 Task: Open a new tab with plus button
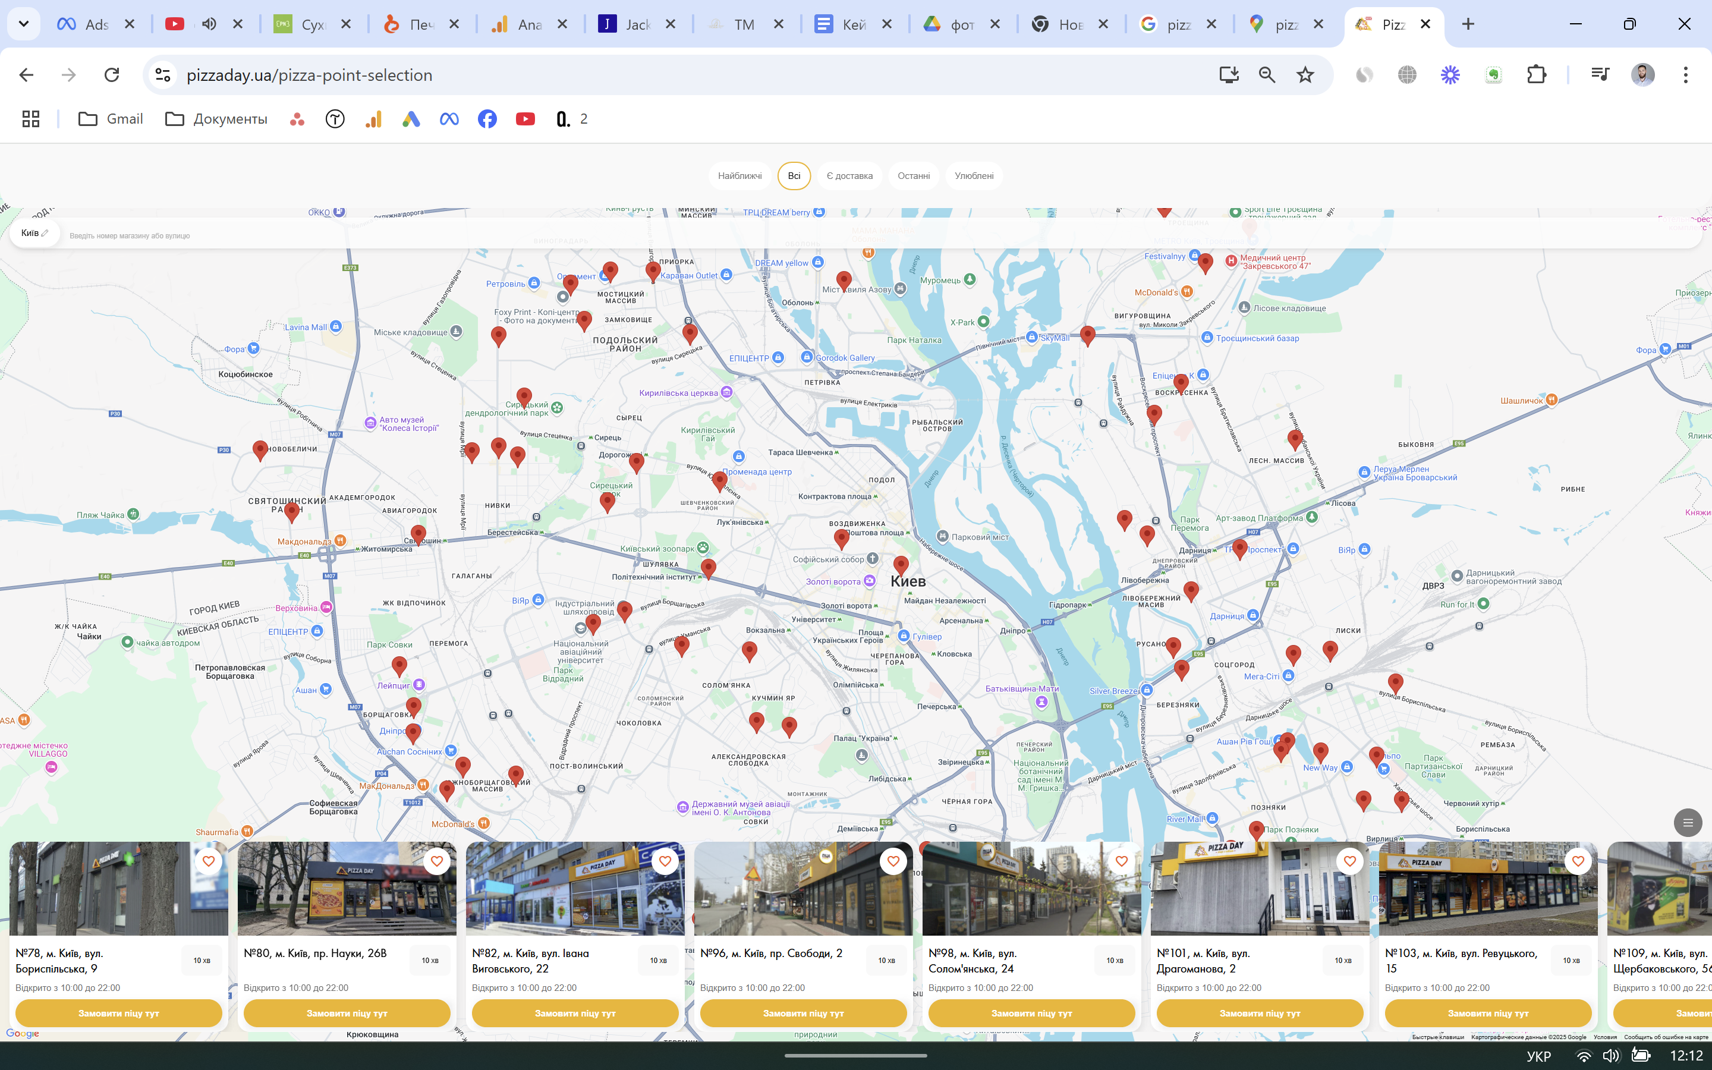pos(1469,24)
